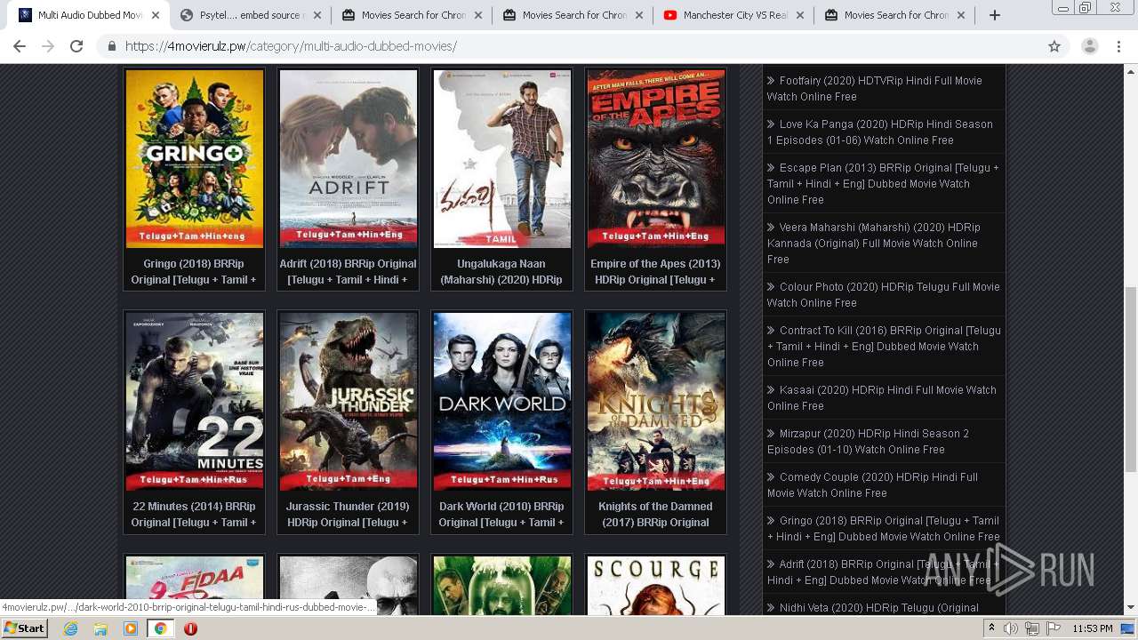Switch to Manchester City VS Real YouTube tab
The width and height of the screenshot is (1138, 640).
pos(733,15)
